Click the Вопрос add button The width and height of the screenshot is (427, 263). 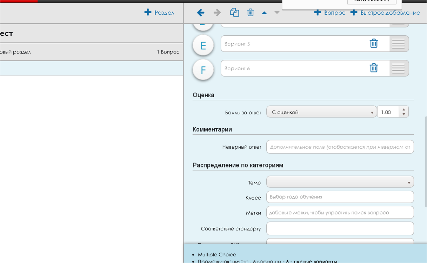click(329, 12)
